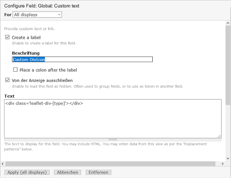
Task: Uncheck Von der Anzeige ausschließen checkbox
Action: point(8,80)
